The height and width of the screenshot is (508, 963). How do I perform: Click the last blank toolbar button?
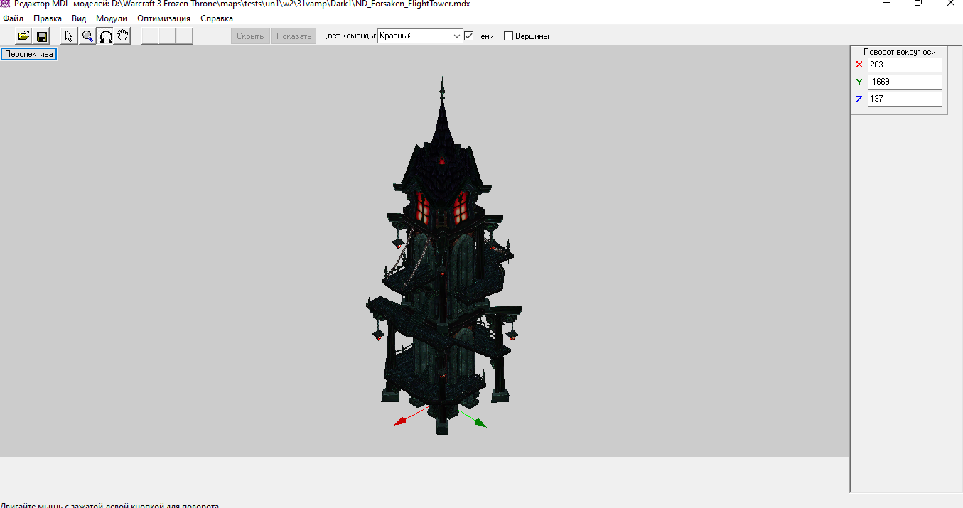point(184,36)
